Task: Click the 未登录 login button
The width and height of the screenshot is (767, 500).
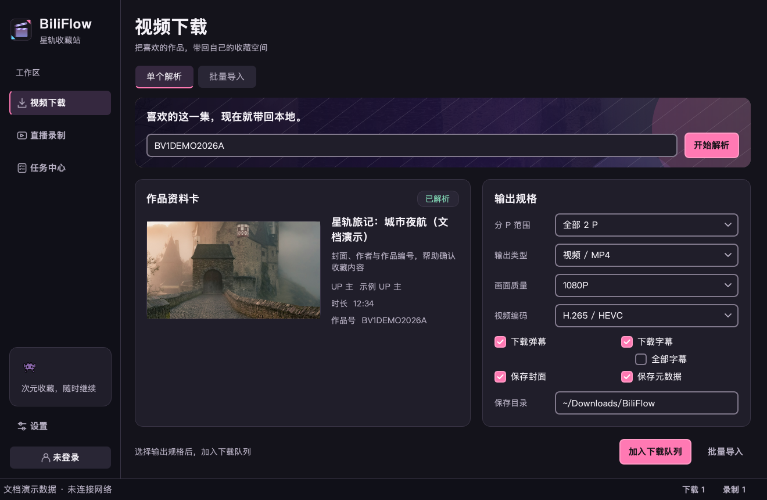Action: (x=60, y=458)
